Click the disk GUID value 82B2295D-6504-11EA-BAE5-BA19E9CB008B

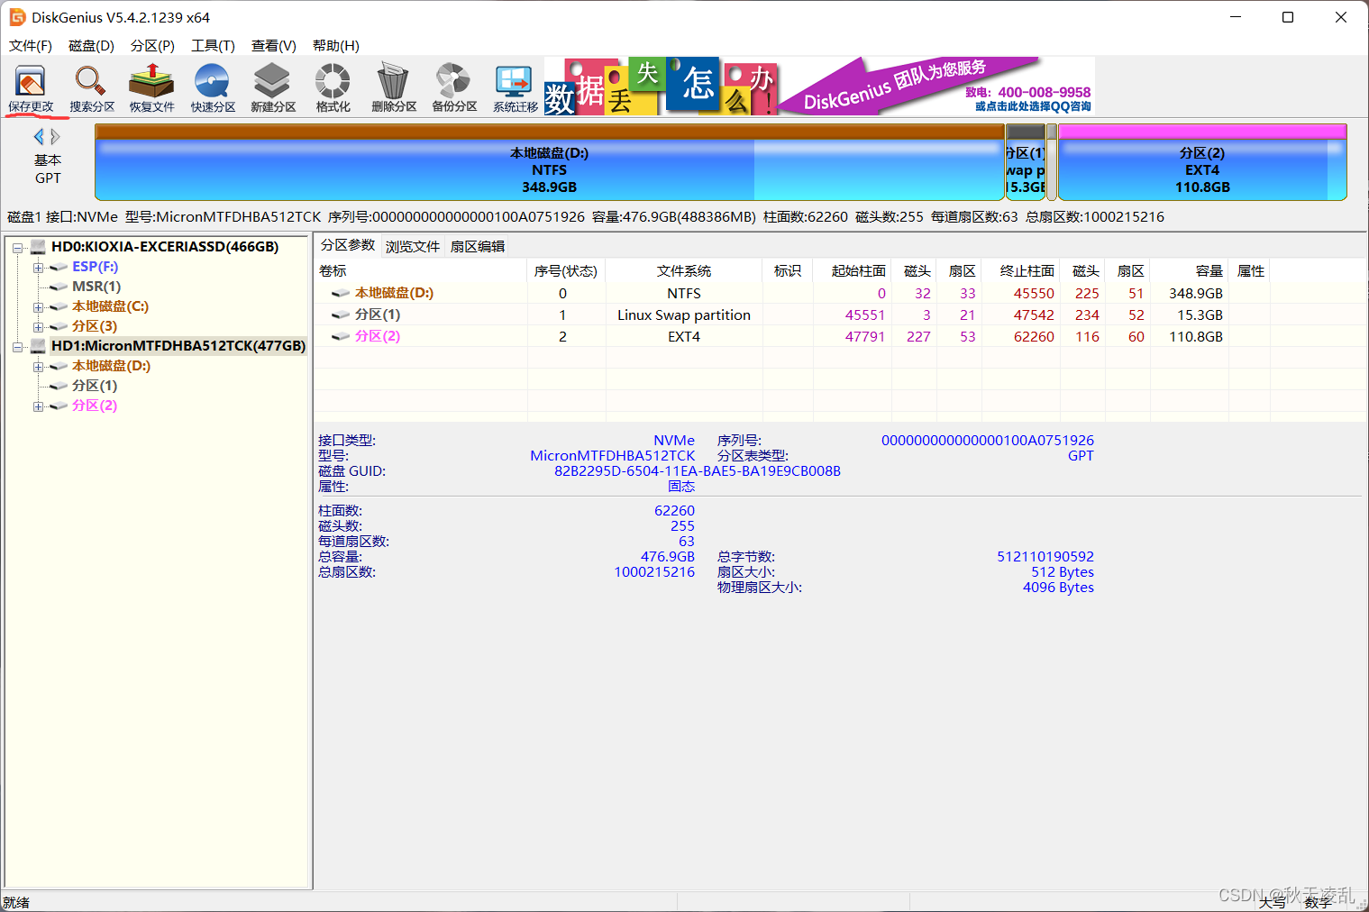698,471
